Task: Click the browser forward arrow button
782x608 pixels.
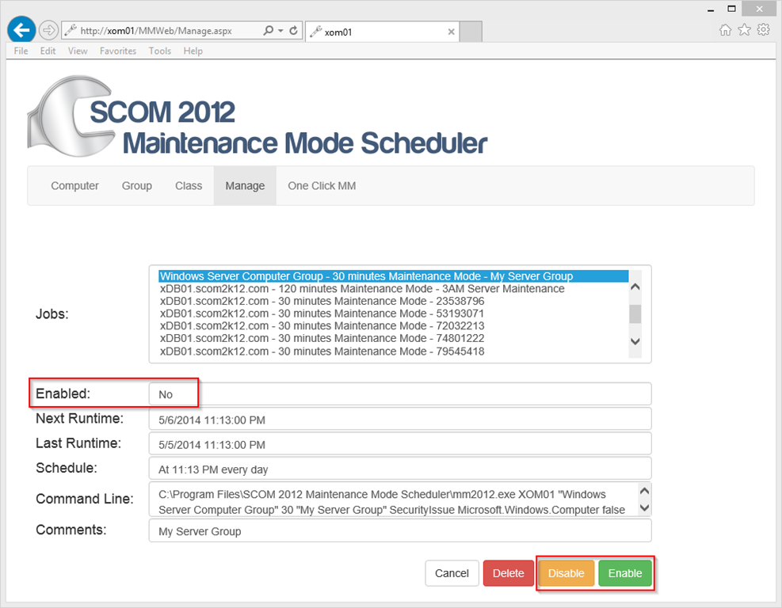Action: click(x=48, y=30)
